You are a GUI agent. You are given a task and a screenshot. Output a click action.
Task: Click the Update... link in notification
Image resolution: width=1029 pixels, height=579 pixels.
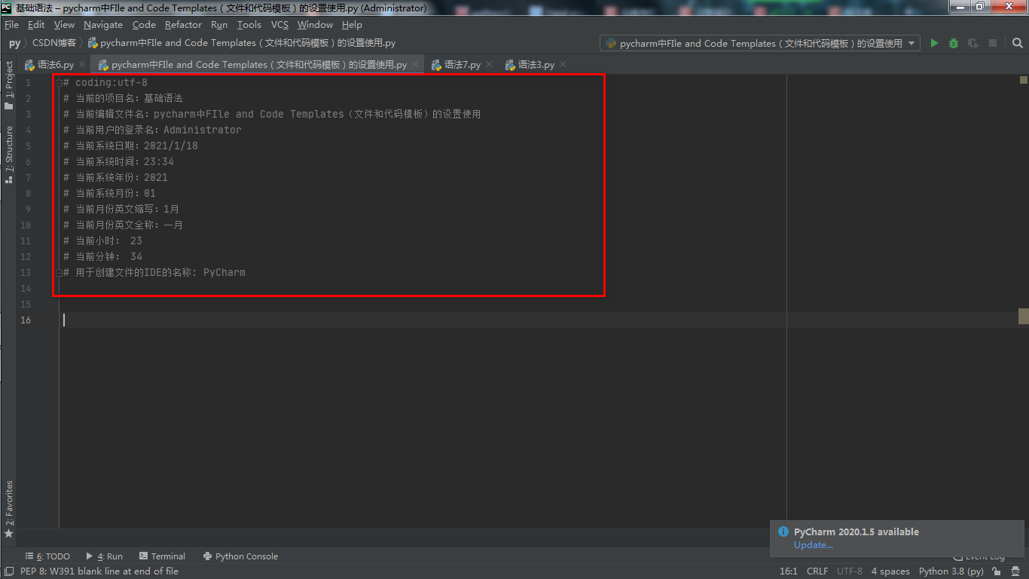pyautogui.click(x=813, y=544)
